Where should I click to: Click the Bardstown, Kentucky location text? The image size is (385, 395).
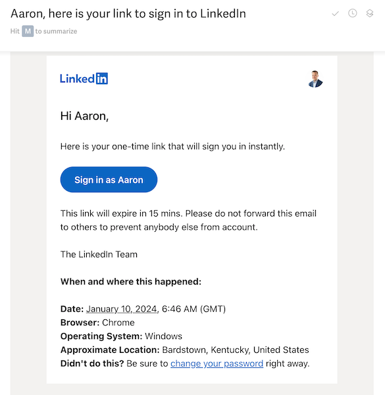tap(236, 350)
